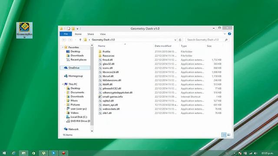This screenshot has width=278, height=156.
Task: Open the address bar history dropdown
Action: 175,40
